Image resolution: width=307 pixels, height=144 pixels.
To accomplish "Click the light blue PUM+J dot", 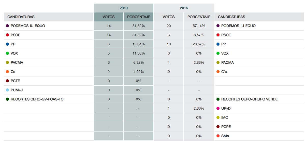I will 7,90.
